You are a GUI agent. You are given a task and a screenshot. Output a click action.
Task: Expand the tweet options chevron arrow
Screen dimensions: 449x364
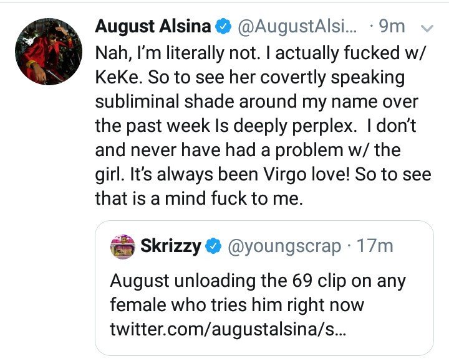[x=427, y=29]
